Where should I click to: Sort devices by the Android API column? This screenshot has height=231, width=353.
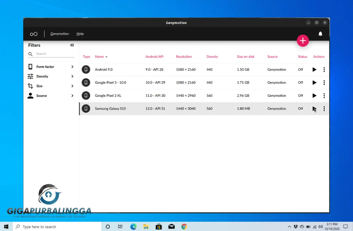(155, 57)
